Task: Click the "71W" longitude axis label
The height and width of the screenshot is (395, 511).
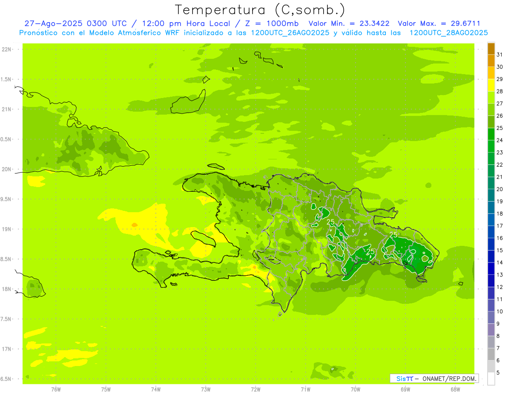Action: pyautogui.click(x=305, y=389)
